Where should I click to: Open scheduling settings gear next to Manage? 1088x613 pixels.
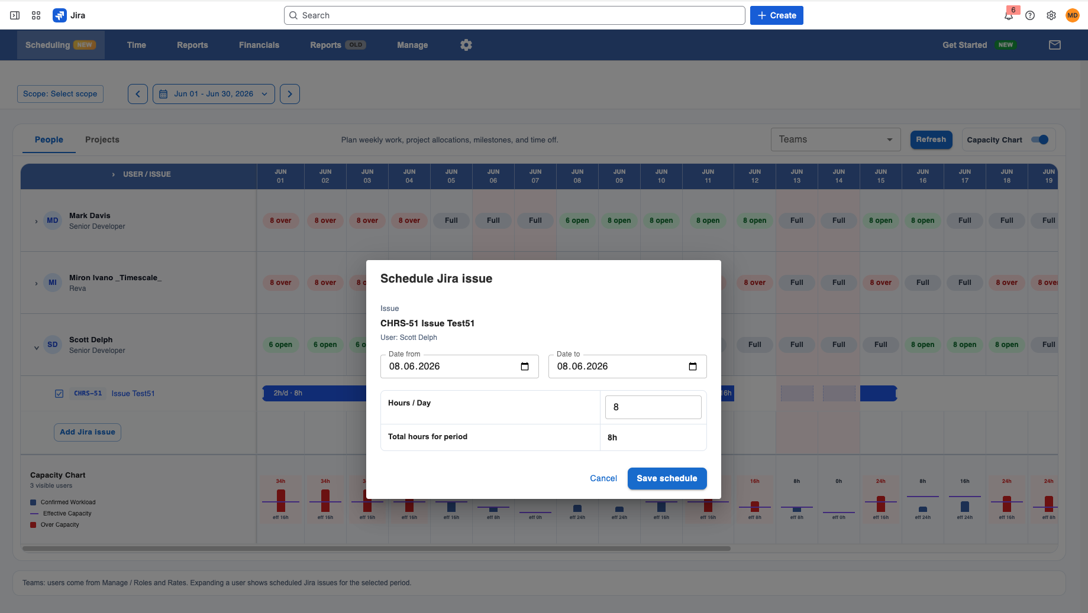(x=466, y=45)
